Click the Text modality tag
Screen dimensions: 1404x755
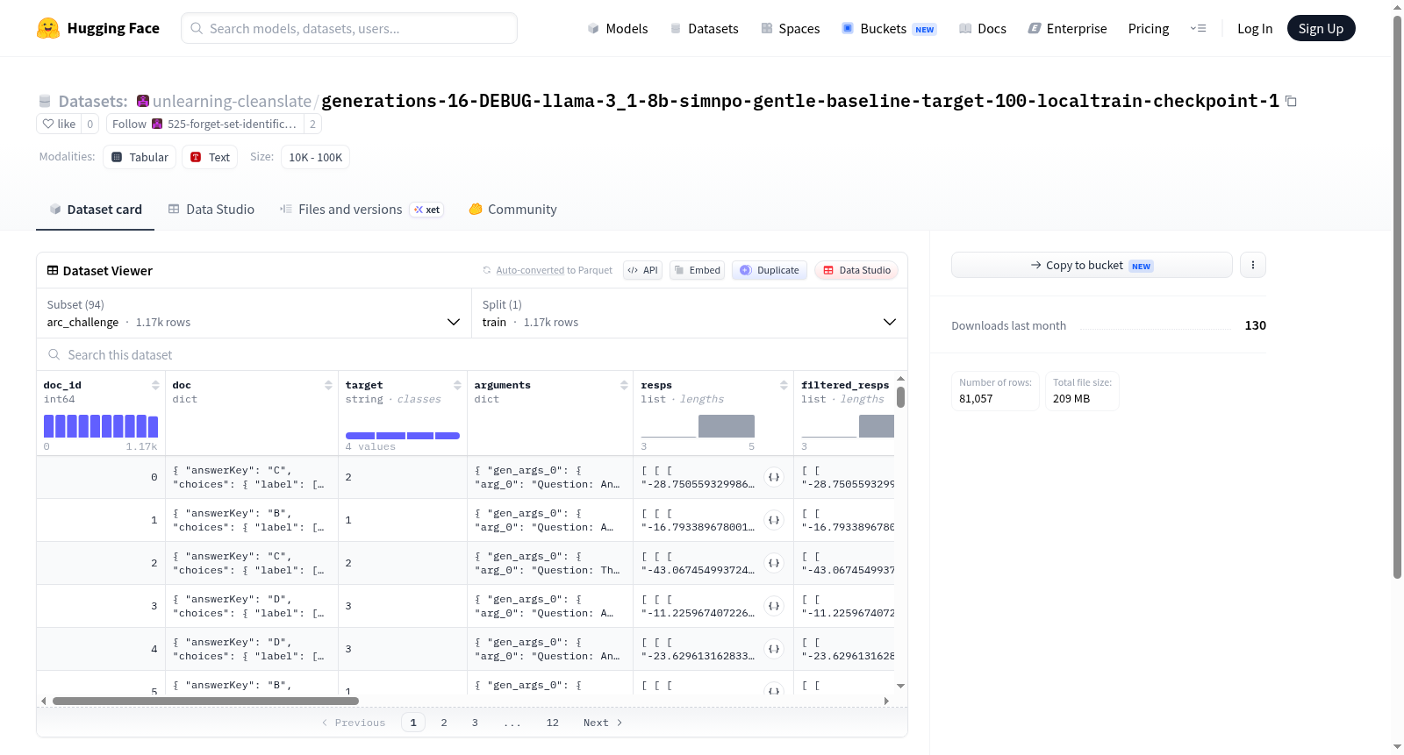pos(210,157)
